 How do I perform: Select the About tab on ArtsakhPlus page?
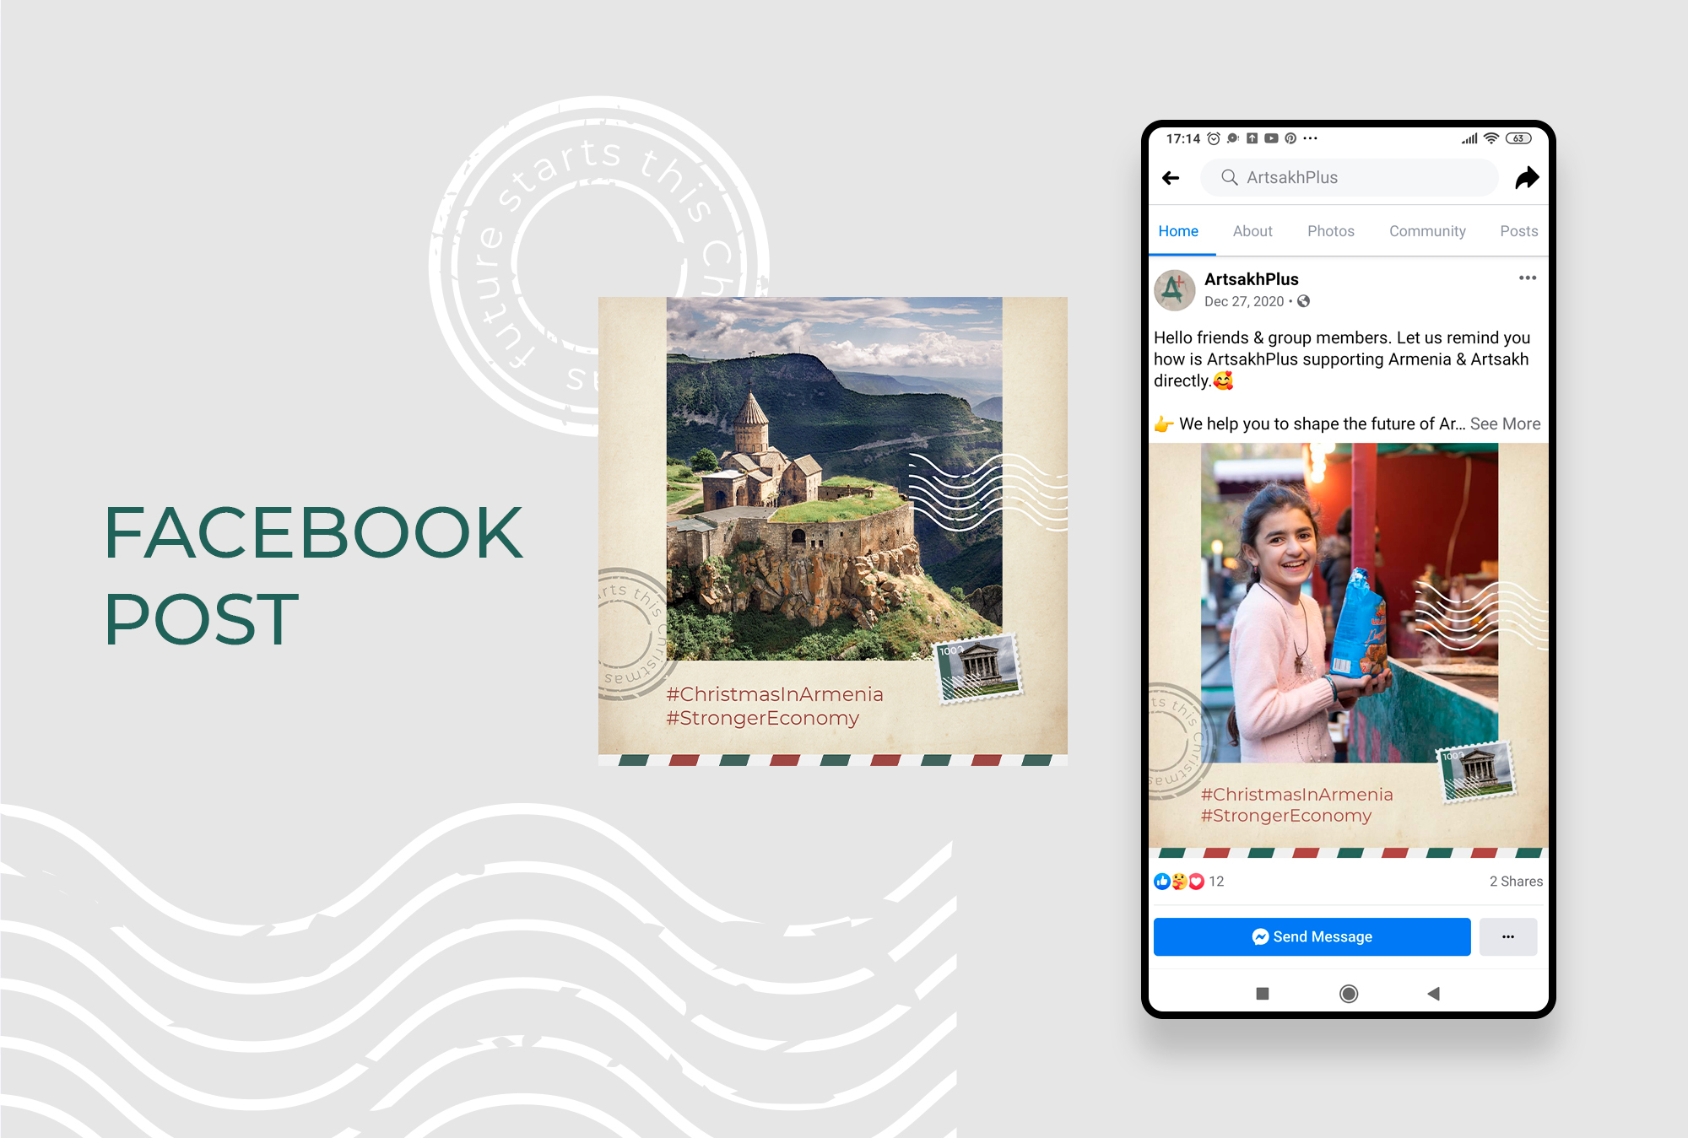[1252, 230]
